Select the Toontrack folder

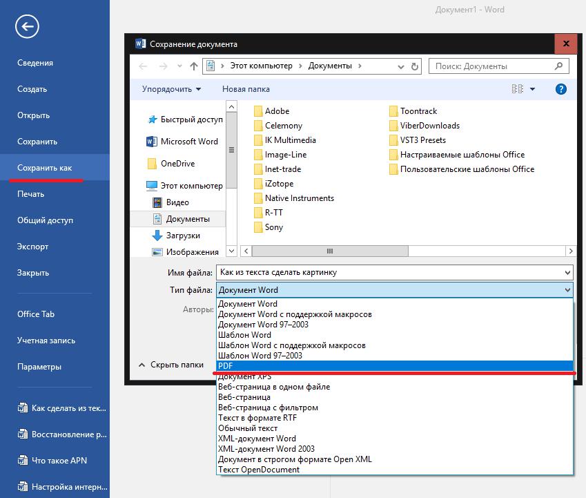(413, 111)
